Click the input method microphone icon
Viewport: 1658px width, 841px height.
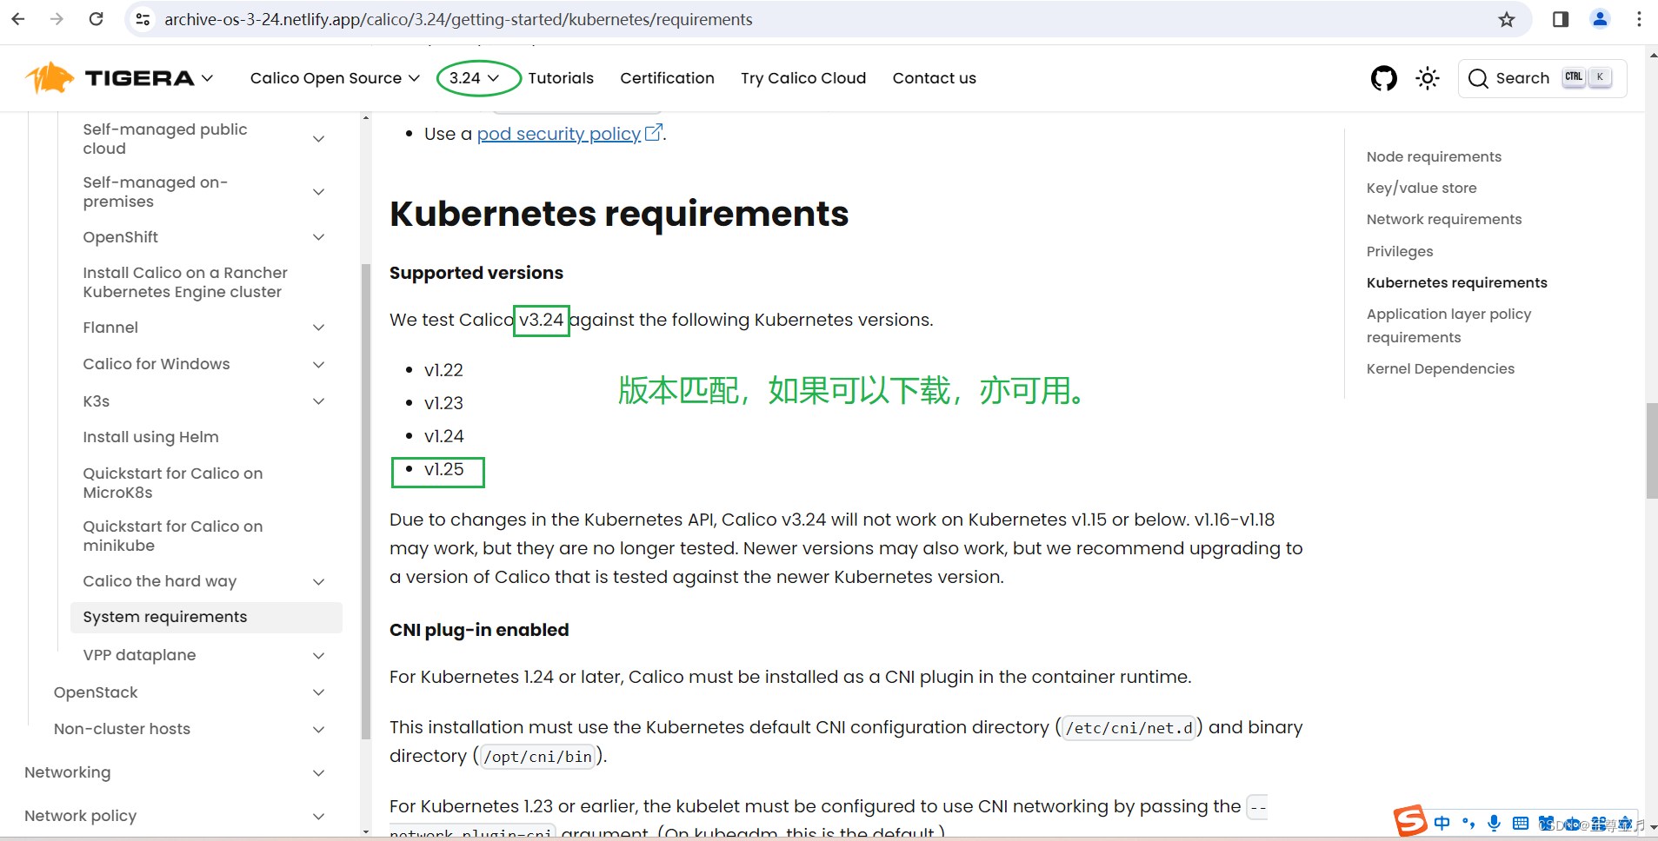(1494, 823)
